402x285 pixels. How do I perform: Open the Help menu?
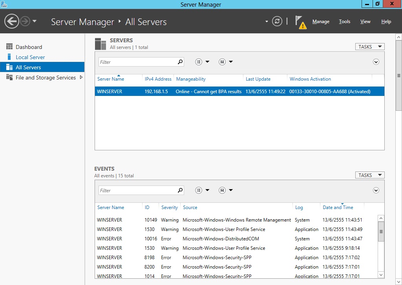pyautogui.click(x=386, y=22)
